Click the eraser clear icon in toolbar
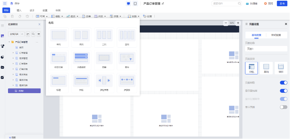The height and width of the screenshot is (139, 290). (x=20, y=16)
